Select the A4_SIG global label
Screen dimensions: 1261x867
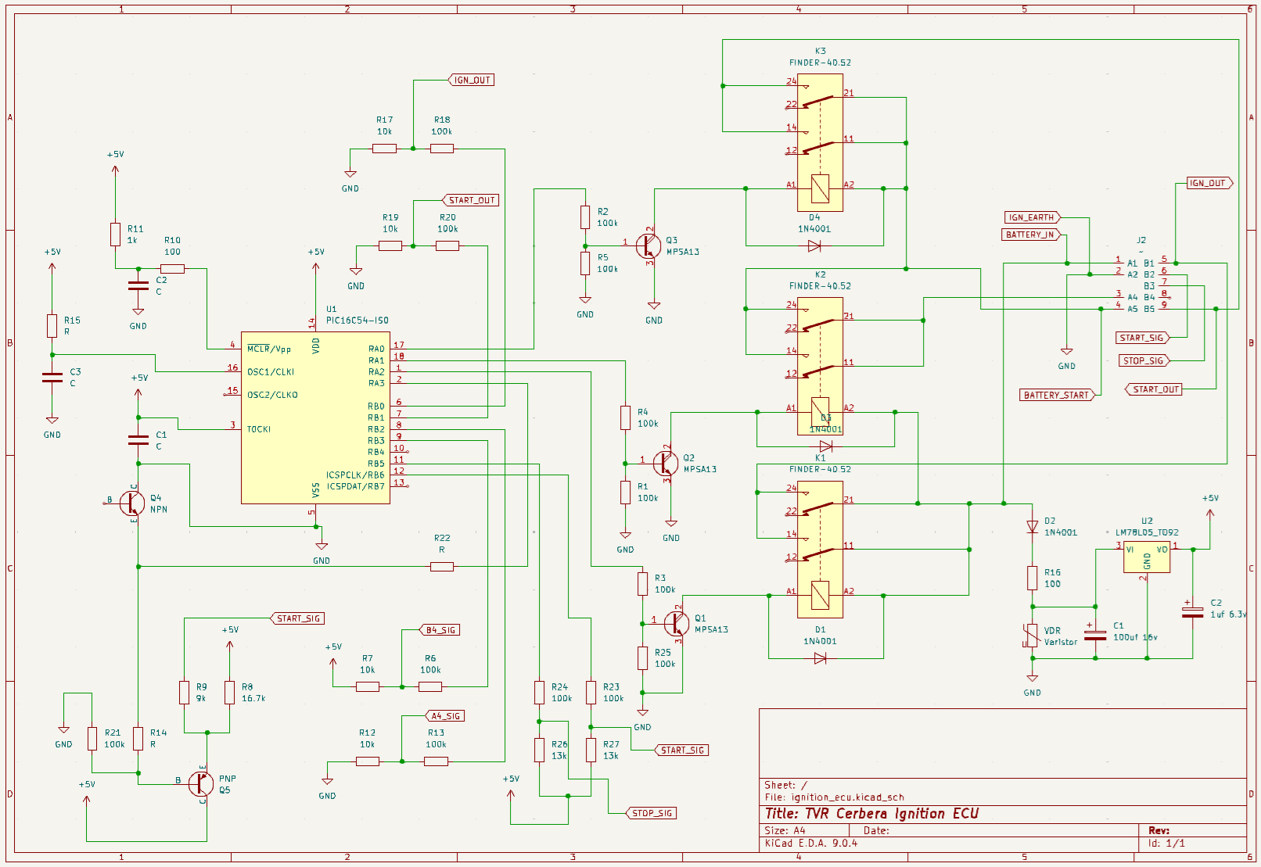[446, 716]
